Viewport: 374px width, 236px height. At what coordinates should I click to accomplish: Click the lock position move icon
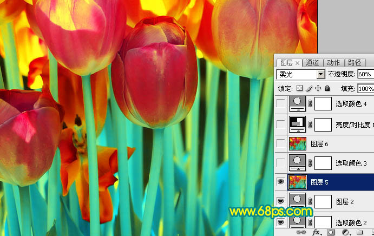tap(318, 88)
